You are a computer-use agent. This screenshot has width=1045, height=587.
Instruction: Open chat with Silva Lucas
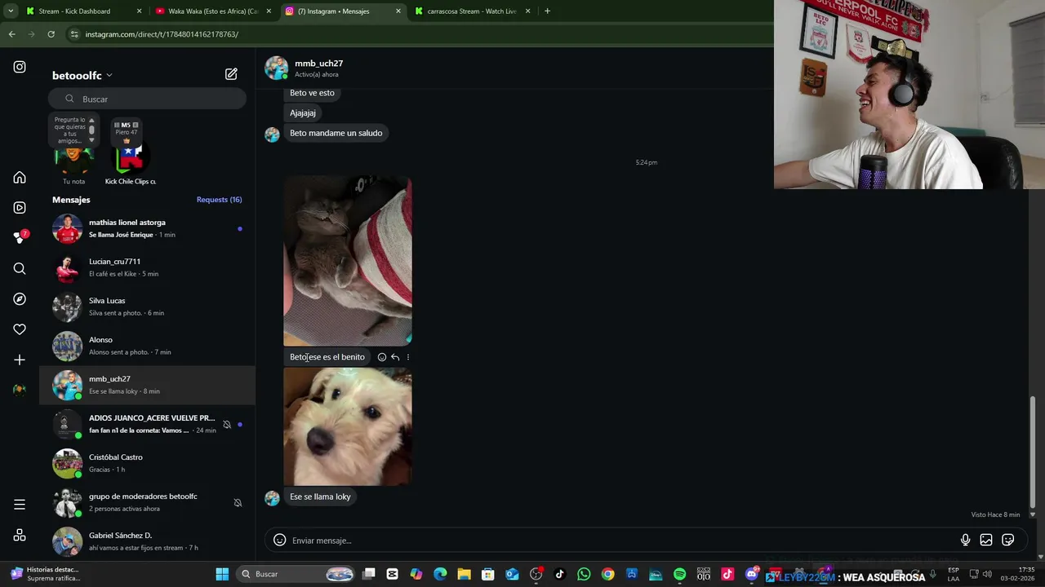pos(147,307)
